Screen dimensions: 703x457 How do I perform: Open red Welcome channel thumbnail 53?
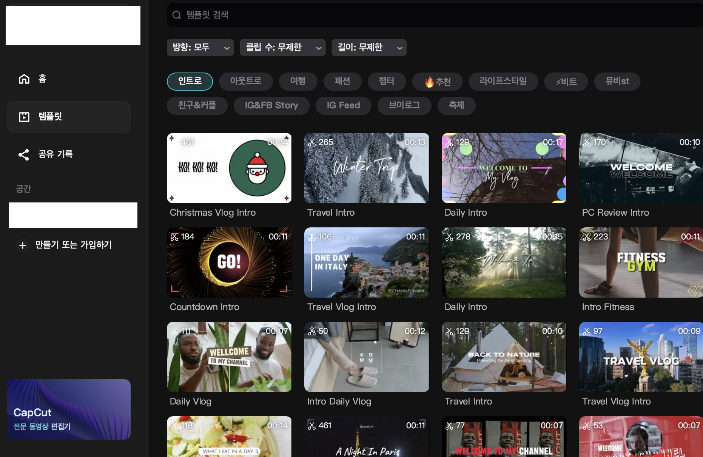pyautogui.click(x=641, y=437)
